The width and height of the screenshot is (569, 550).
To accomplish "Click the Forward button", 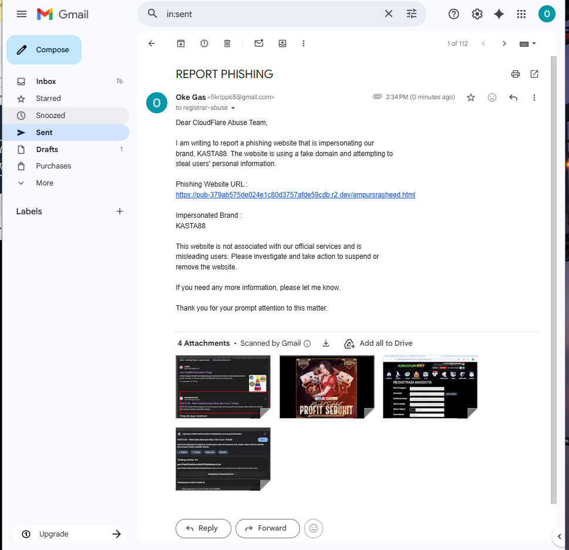I will [267, 528].
